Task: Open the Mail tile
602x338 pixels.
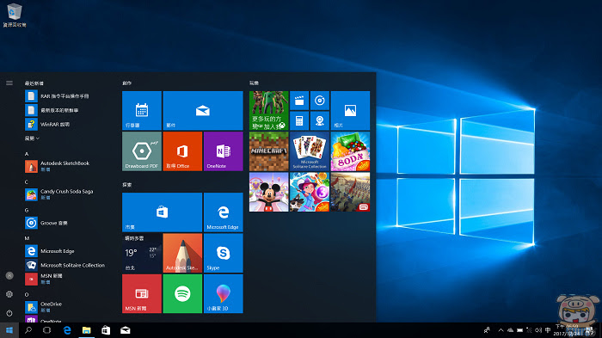Action: (x=203, y=111)
